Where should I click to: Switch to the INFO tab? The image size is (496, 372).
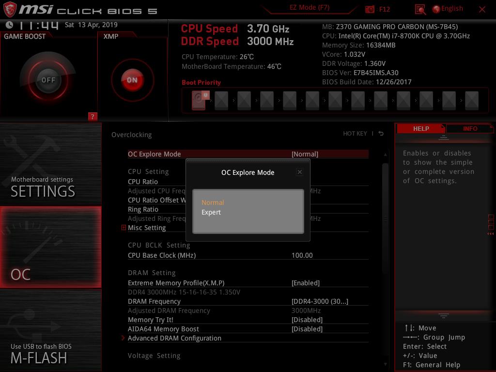click(x=470, y=129)
